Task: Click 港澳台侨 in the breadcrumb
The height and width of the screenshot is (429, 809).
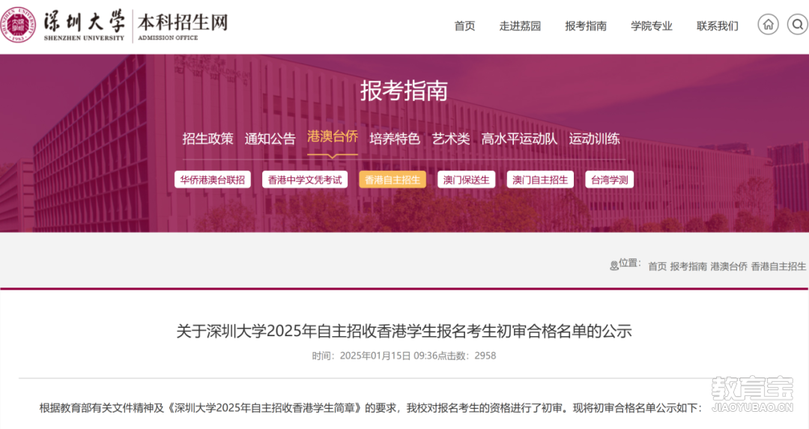Action: pos(729,267)
